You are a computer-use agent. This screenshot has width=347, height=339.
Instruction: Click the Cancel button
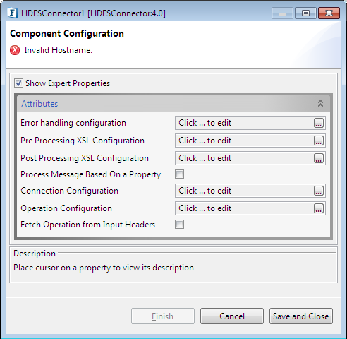tap(232, 316)
